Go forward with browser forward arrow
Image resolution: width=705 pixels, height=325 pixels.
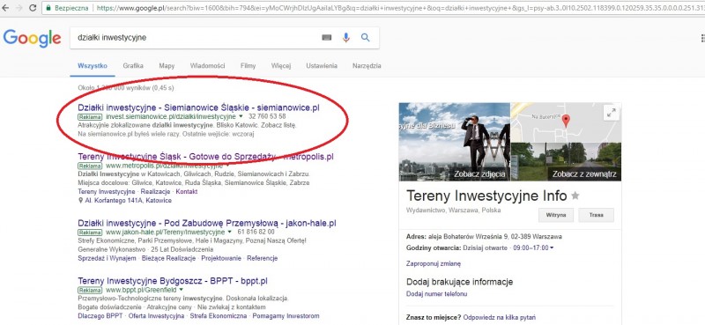[x=19, y=8]
